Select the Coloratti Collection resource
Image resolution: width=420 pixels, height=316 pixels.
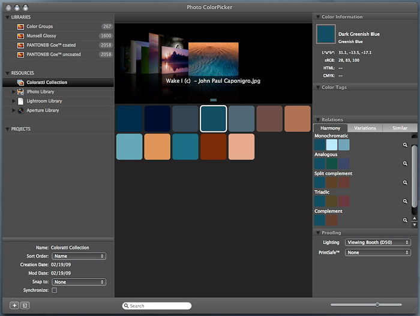pos(47,82)
